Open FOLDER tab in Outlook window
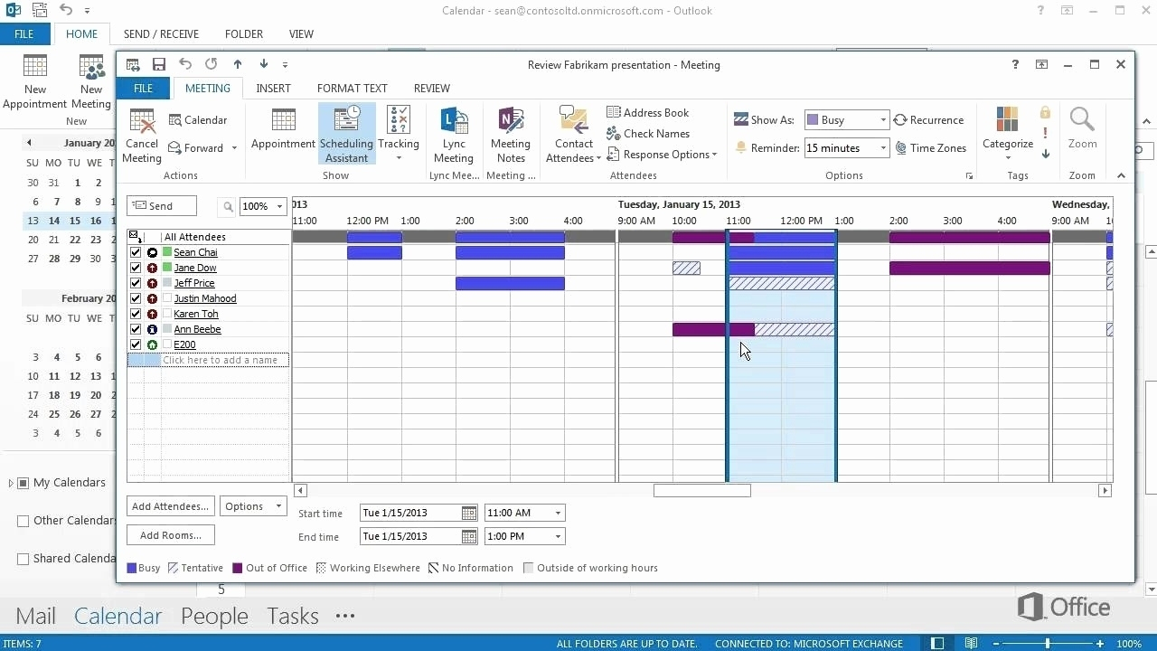The image size is (1157, 651). [244, 33]
